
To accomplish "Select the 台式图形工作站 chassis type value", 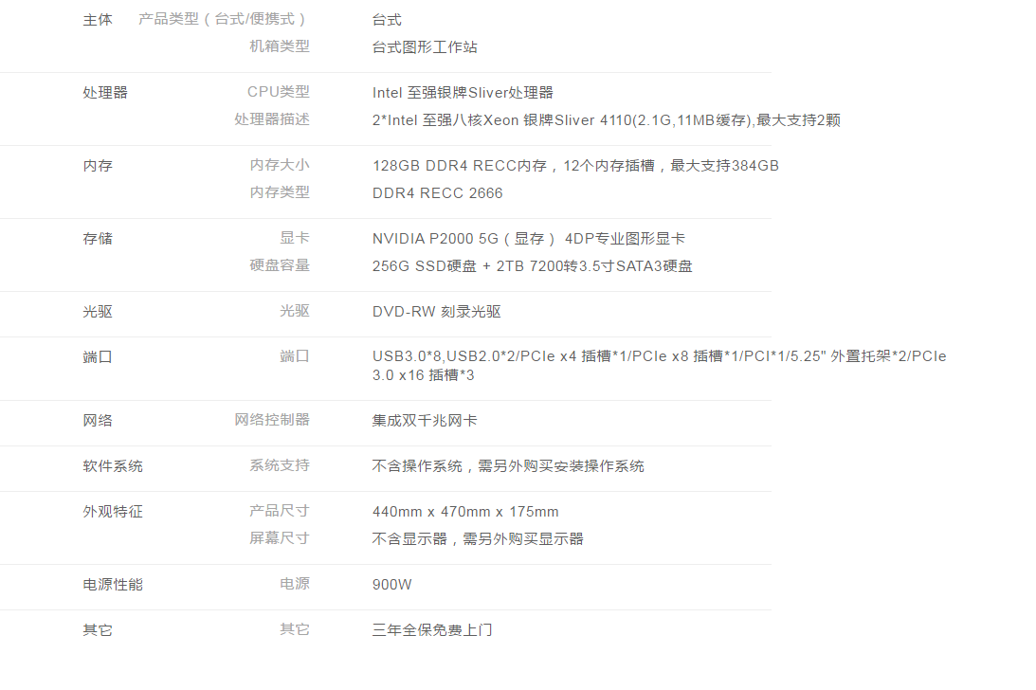I will coord(425,47).
